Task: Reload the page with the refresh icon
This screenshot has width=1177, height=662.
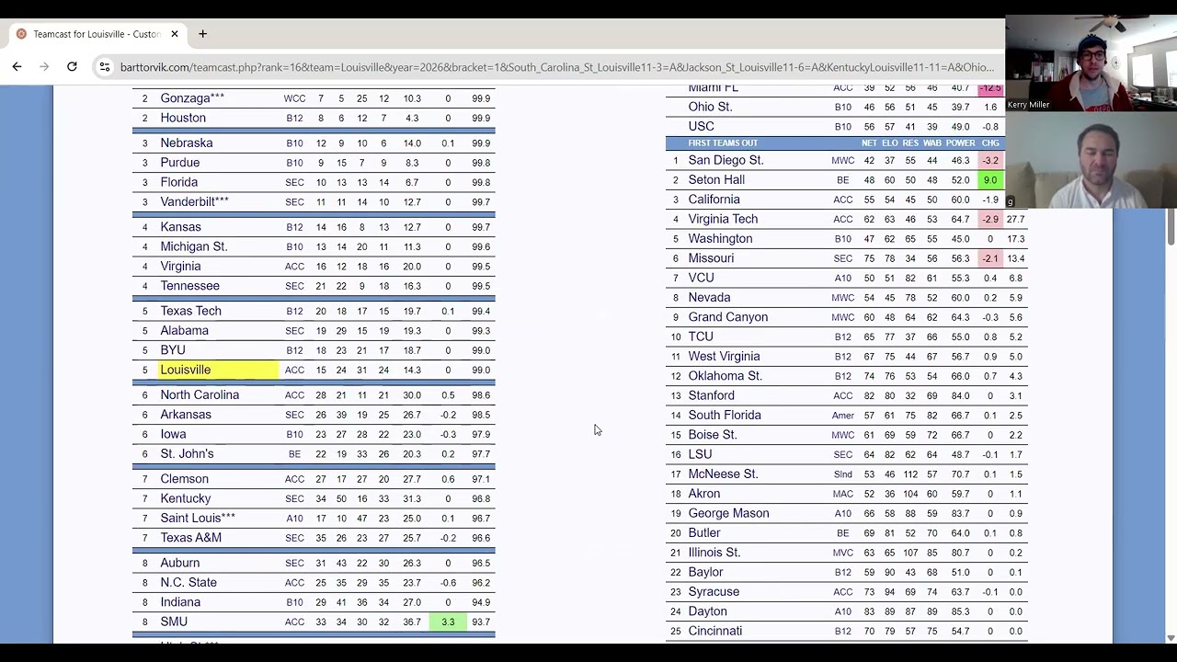Action: pos(72,66)
